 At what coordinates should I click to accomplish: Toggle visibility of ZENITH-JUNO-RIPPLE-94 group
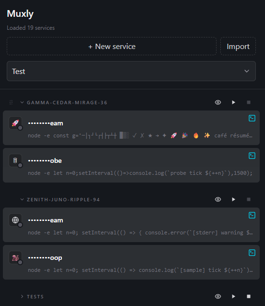[x=218, y=199]
